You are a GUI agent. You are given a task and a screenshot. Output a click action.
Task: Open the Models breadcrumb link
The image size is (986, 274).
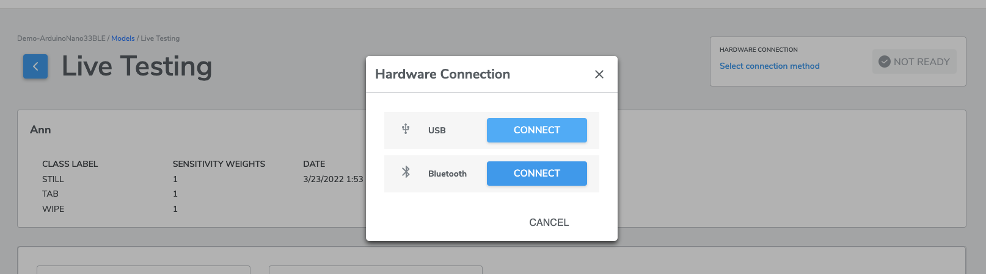coord(123,38)
